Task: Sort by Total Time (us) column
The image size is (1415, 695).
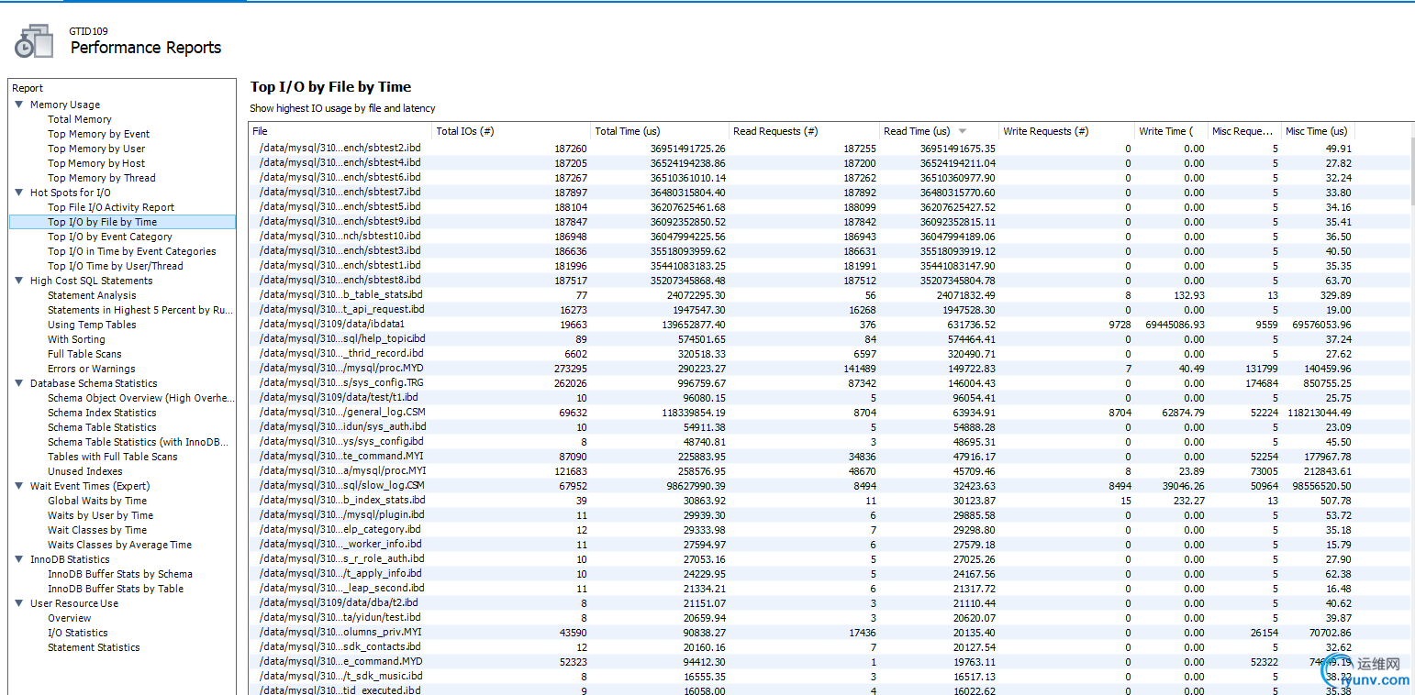Action: pos(660,131)
